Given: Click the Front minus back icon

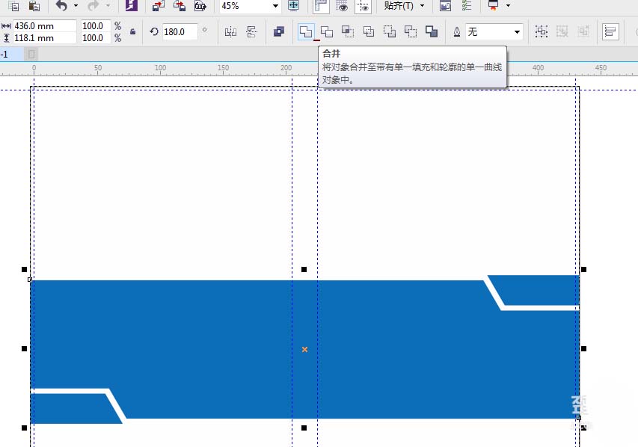Looking at the screenshot, I should click(x=390, y=31).
